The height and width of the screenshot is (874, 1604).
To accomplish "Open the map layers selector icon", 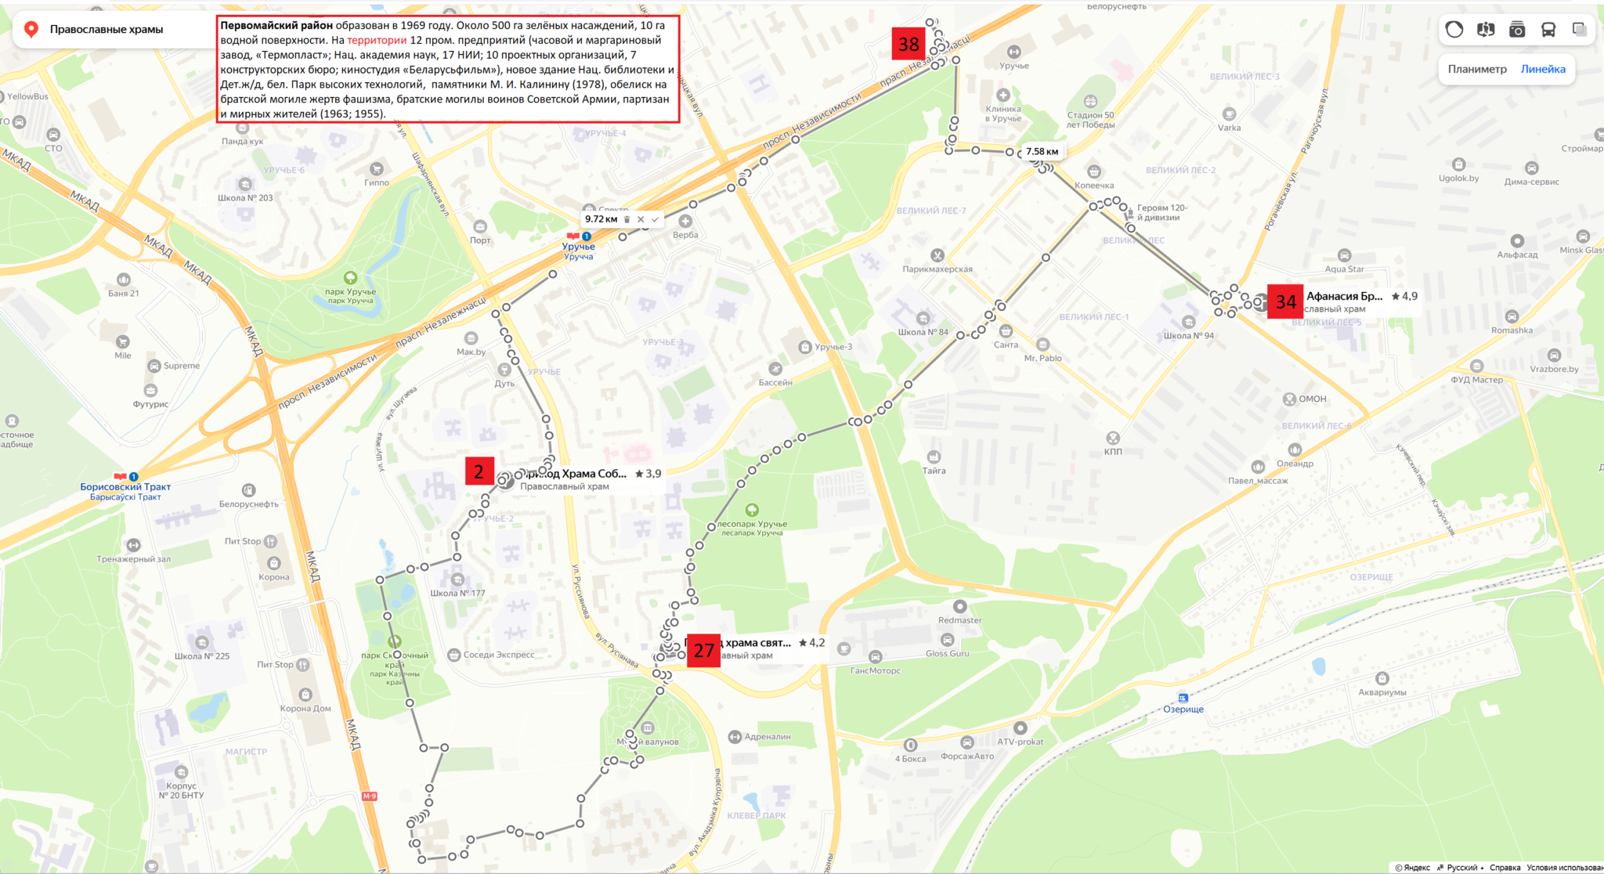I will [1579, 30].
